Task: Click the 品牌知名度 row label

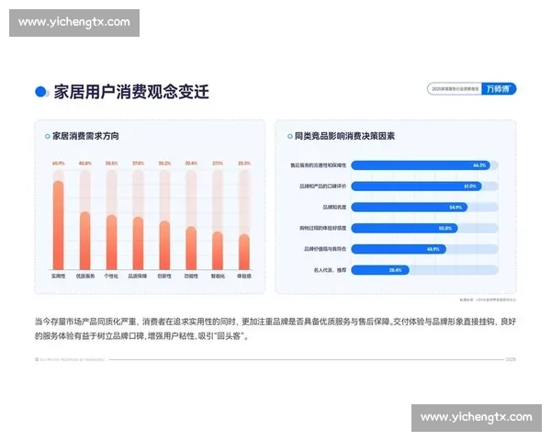Action: coord(334,207)
